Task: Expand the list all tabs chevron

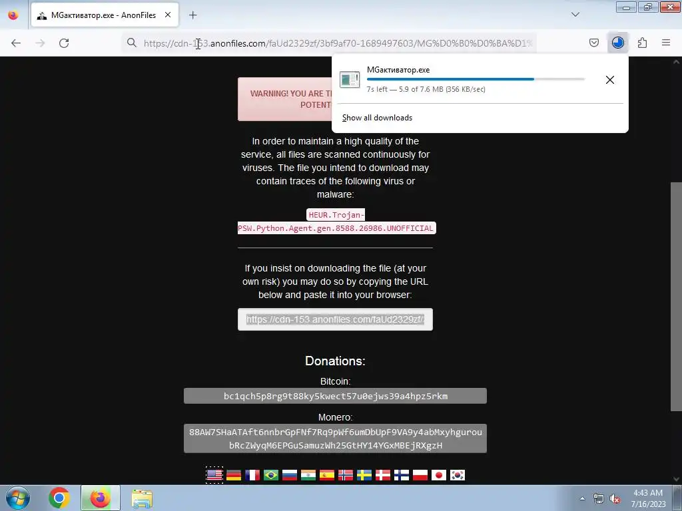Action: pyautogui.click(x=575, y=15)
